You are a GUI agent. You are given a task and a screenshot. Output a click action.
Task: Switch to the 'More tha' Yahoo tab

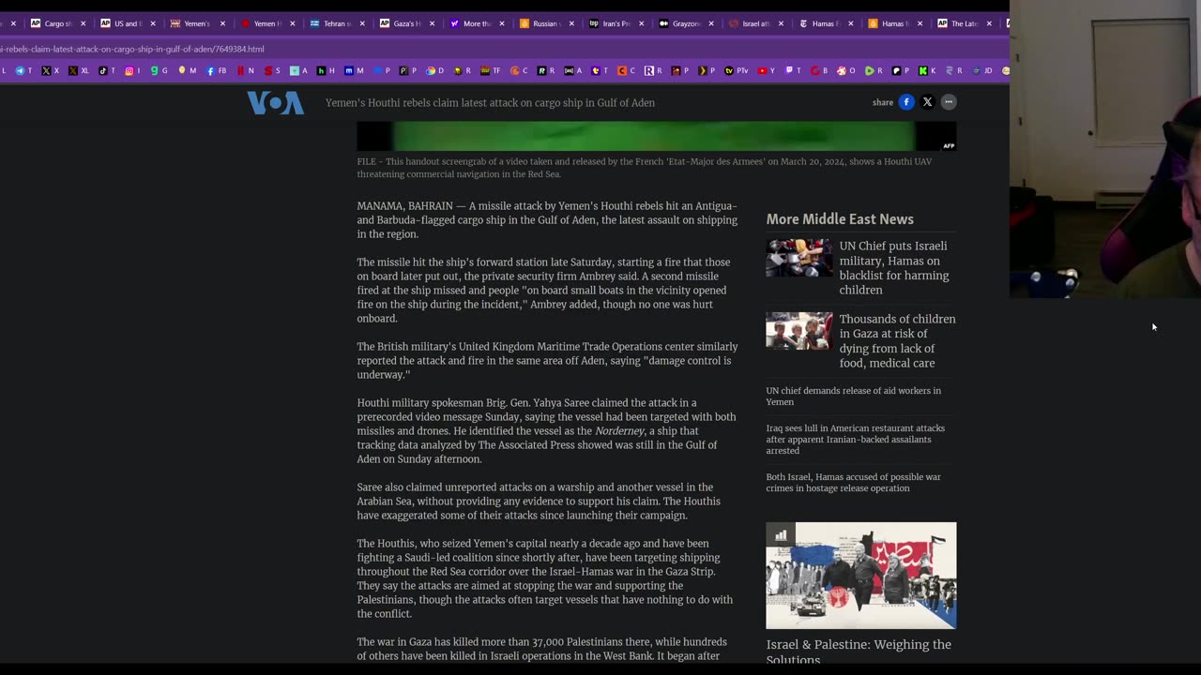click(476, 23)
